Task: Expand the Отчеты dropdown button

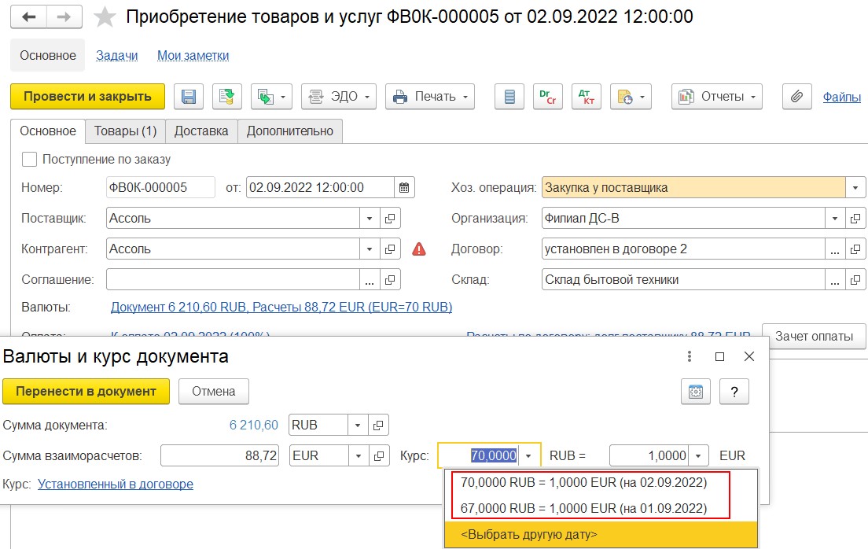Action: tap(717, 97)
